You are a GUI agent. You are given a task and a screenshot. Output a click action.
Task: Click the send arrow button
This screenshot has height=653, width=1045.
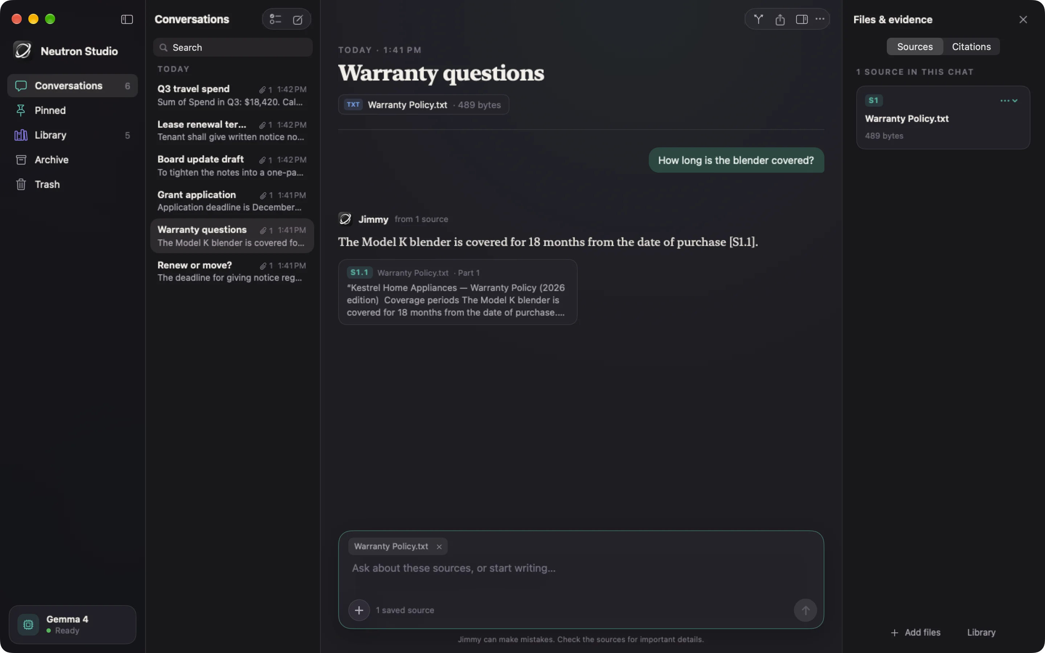click(x=806, y=610)
